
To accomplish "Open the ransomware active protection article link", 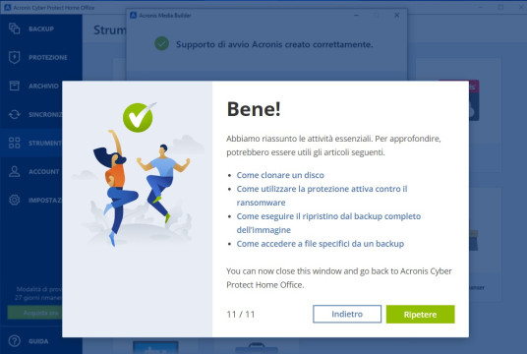I will click(x=322, y=196).
